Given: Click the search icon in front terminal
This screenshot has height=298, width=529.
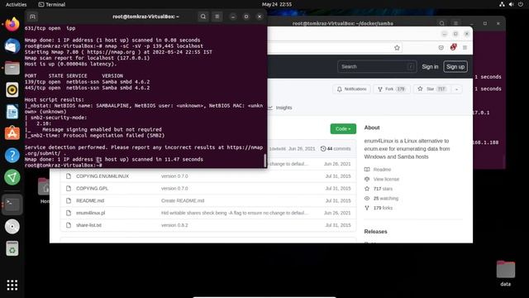Looking at the screenshot, I should click(203, 17).
